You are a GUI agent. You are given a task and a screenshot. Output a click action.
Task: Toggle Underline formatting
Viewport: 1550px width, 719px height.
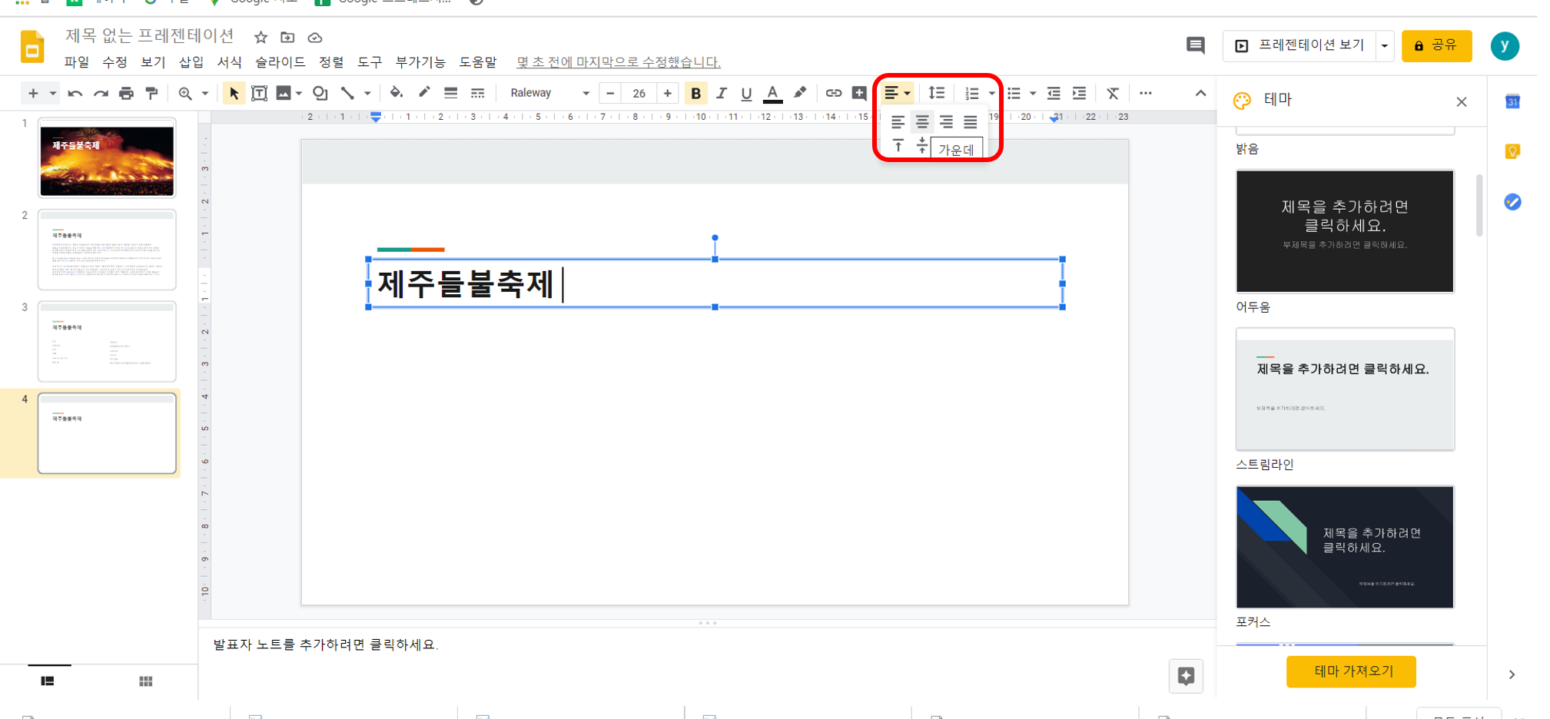(x=746, y=93)
